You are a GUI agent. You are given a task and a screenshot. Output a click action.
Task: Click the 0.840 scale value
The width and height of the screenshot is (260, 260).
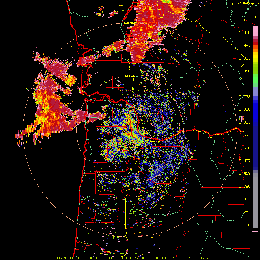[245, 71]
